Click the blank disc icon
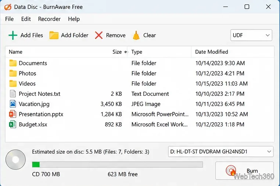Image resolution: width=280 pixels, height=186 pixels. coord(15,159)
